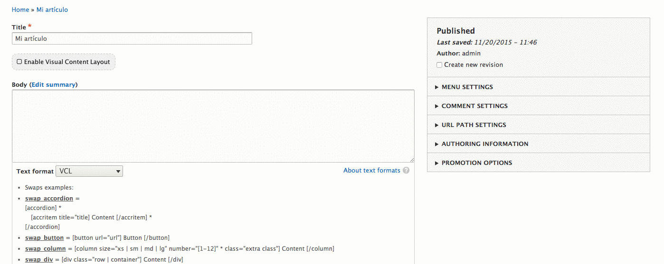Tick the Create new revision checkbox
This screenshot has width=664, height=264.
pos(439,65)
